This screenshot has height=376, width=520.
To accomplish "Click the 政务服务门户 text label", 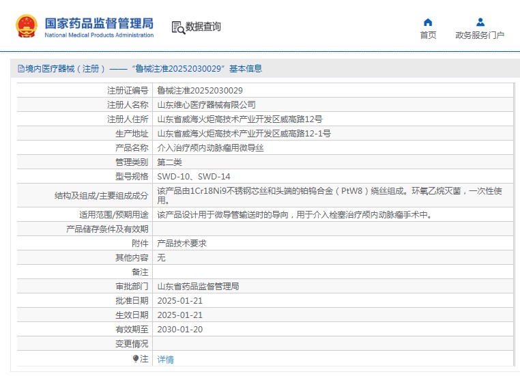I will (480, 35).
